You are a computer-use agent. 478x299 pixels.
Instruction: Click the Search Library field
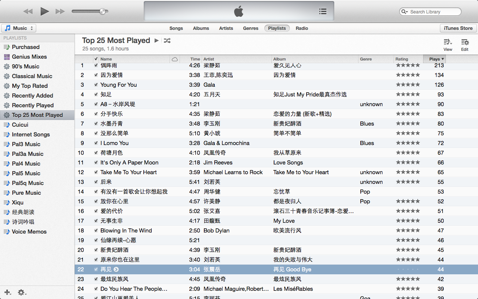430,12
